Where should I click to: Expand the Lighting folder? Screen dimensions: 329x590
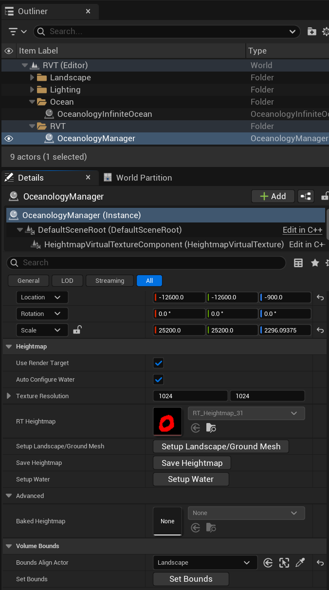[x=32, y=90]
